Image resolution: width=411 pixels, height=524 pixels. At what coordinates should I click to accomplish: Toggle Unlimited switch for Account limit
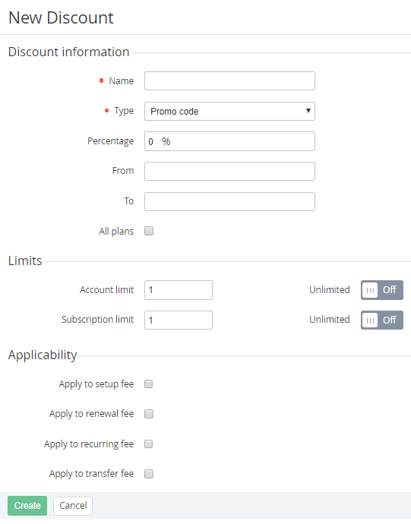pyautogui.click(x=381, y=290)
